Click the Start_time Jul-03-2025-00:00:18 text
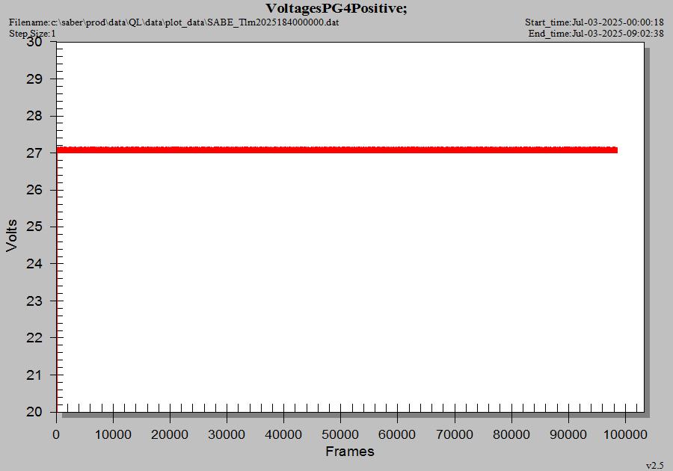The image size is (673, 471). tap(594, 22)
